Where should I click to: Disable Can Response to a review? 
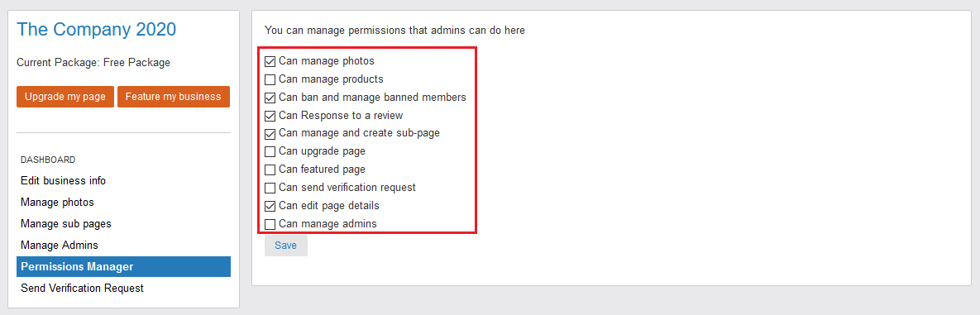pos(270,116)
